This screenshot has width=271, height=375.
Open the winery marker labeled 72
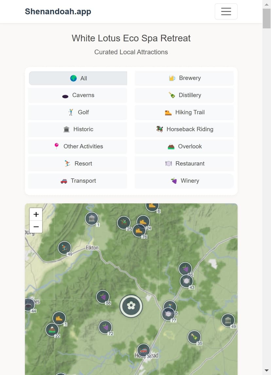click(105, 327)
